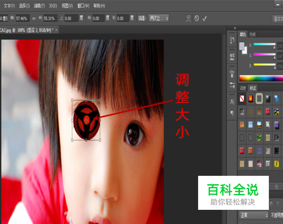Switch to the 调整 adjustments tab

[x=243, y=88]
